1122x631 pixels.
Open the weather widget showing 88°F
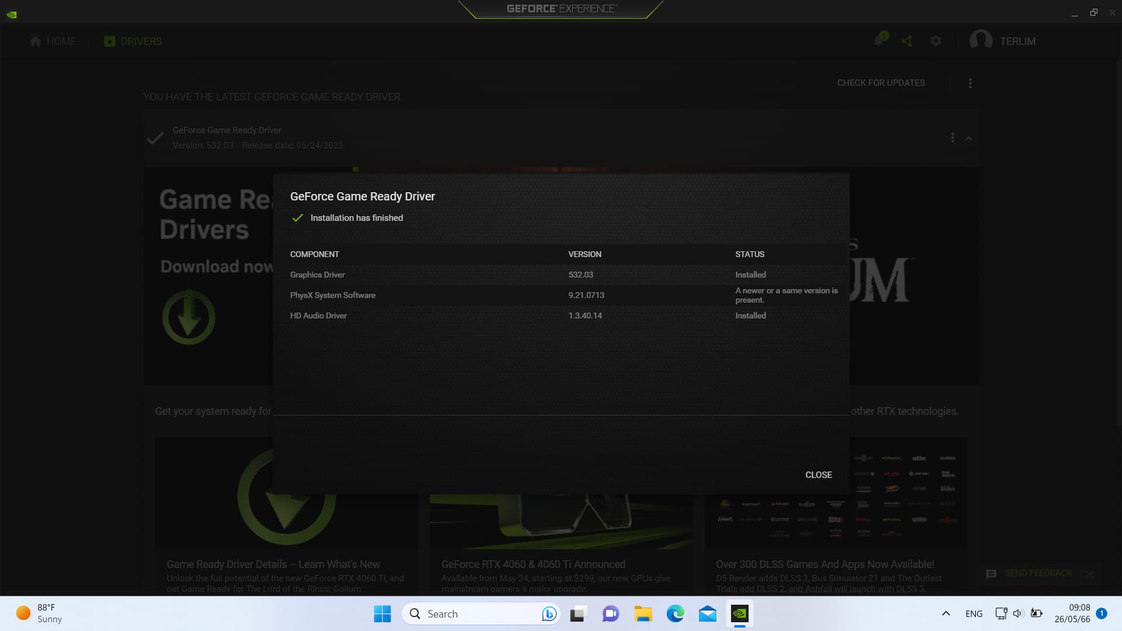click(x=39, y=613)
